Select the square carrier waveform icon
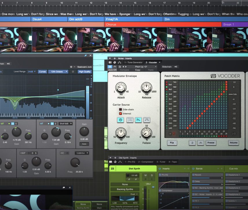 pos(147,120)
